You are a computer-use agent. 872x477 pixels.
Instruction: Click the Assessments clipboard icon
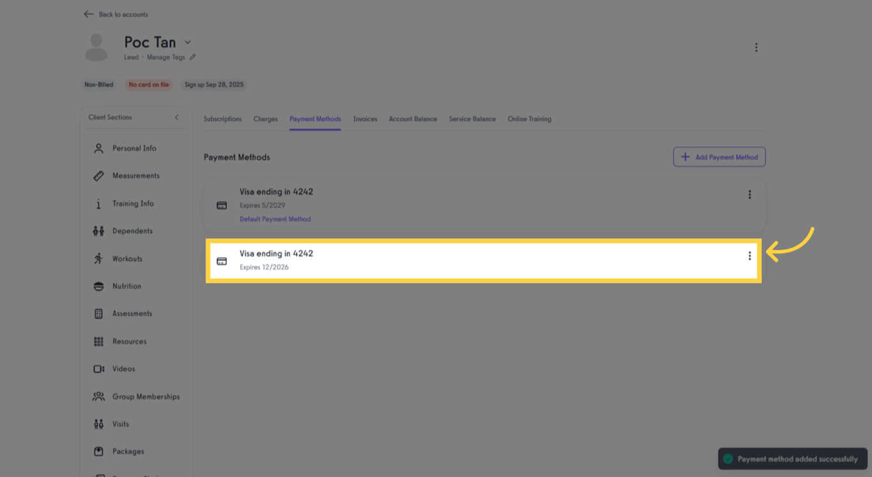tap(98, 314)
